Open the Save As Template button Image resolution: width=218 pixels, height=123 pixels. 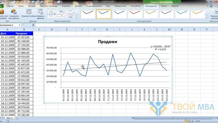click(x=14, y=14)
